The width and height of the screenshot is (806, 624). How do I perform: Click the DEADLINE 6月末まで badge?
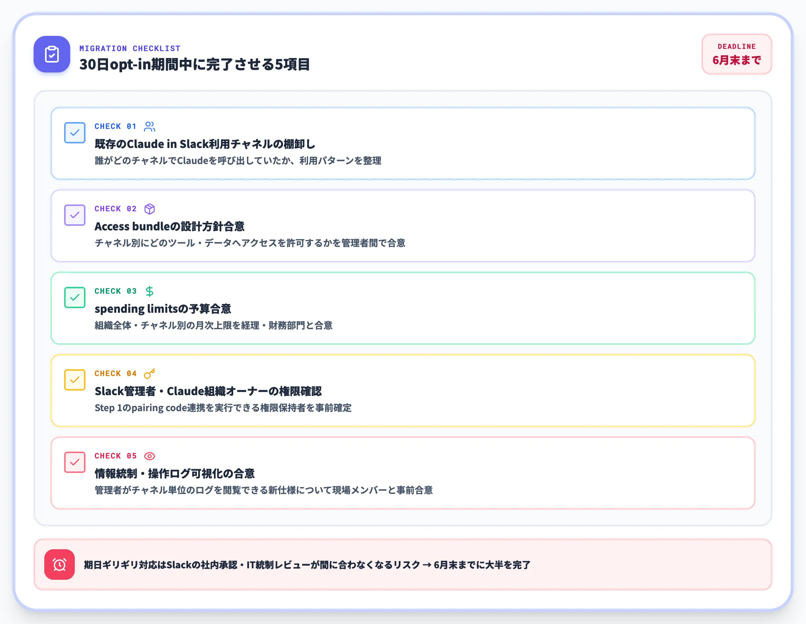(737, 54)
